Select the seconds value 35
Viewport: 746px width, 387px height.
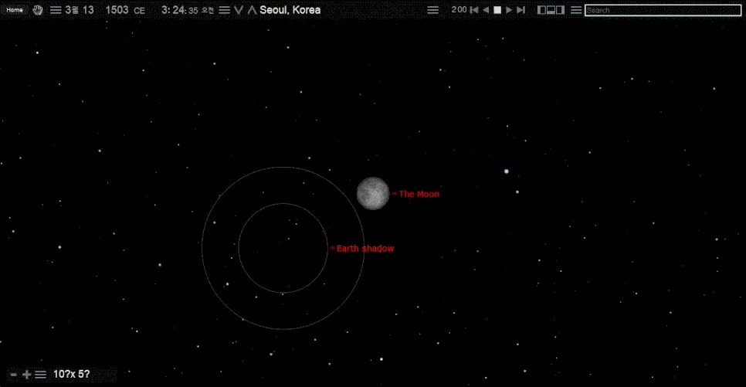coord(193,11)
